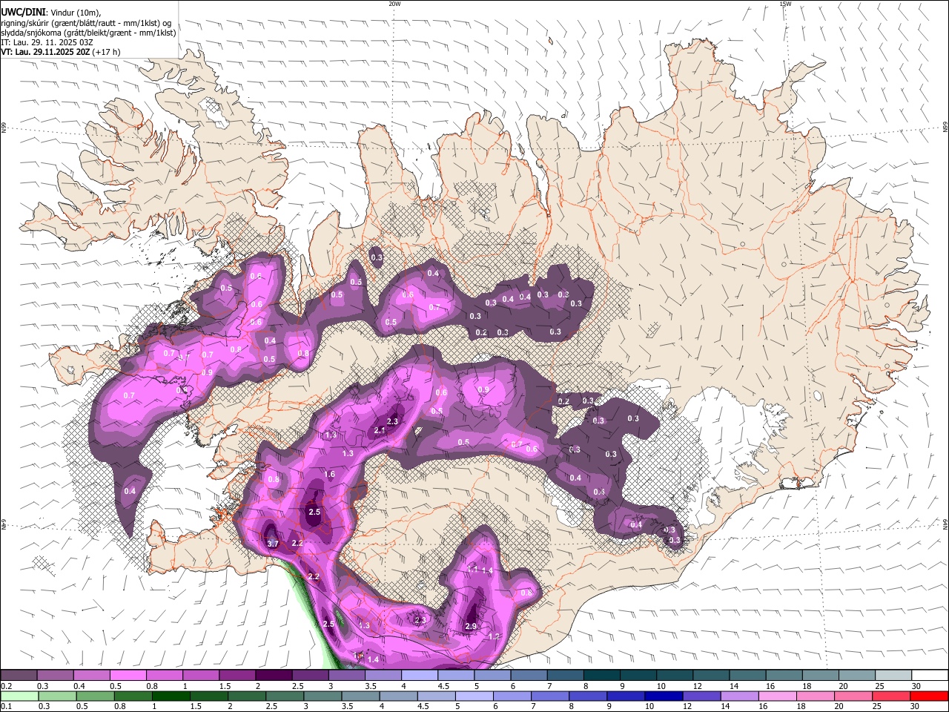Click the 20W longitude label
The image size is (949, 712).
click(x=394, y=4)
